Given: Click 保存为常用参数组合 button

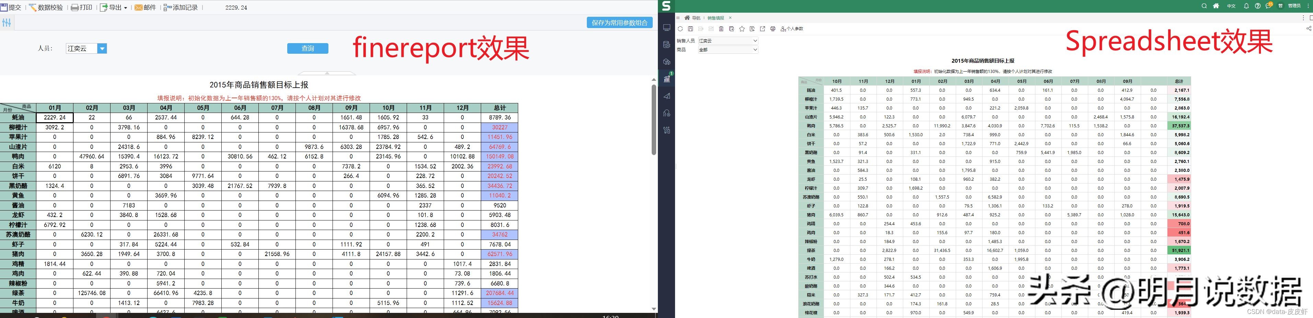Looking at the screenshot, I should pos(619,22).
